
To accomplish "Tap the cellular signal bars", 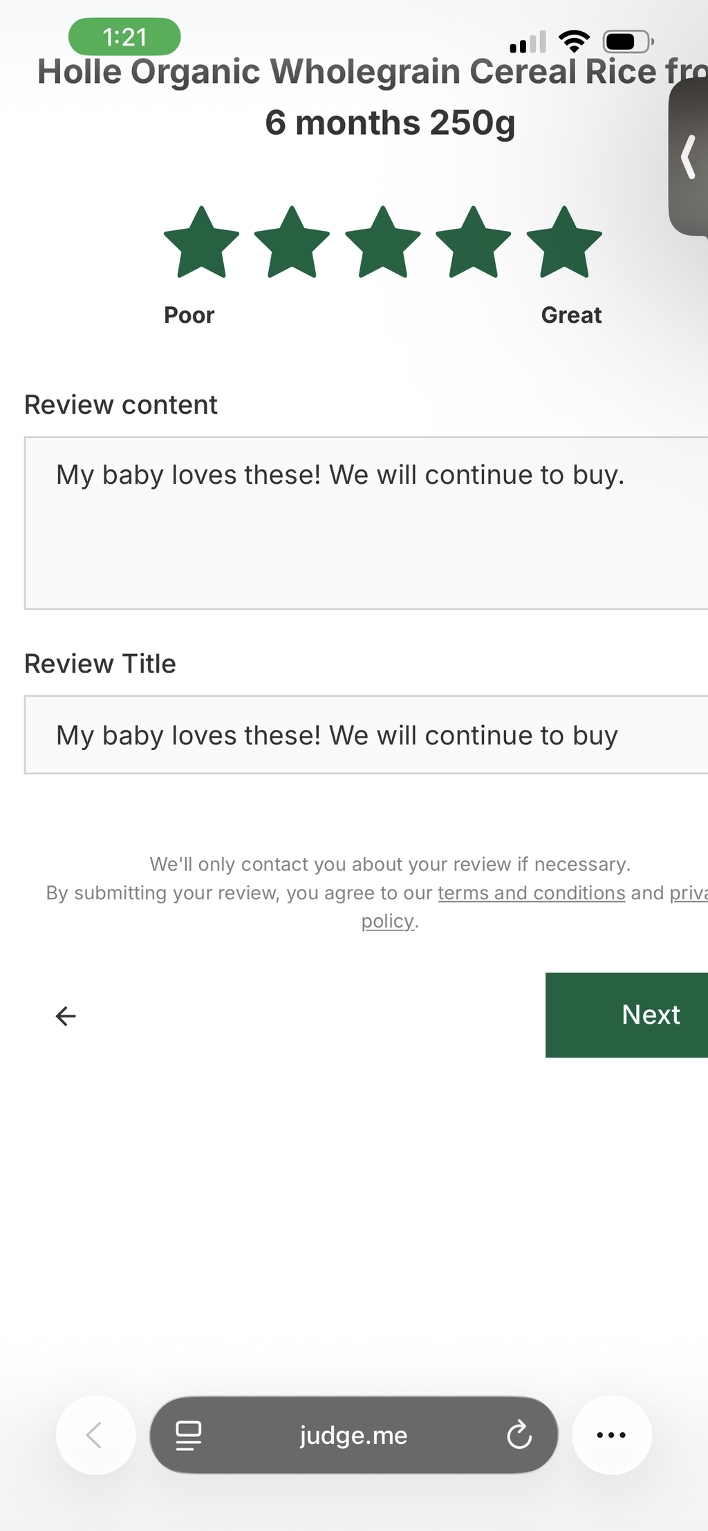I will pos(528,42).
